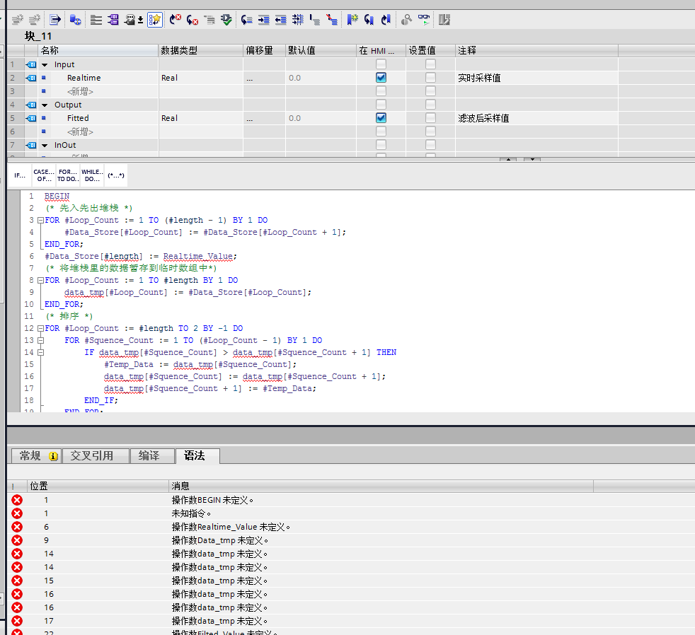Image resolution: width=695 pixels, height=635 pixels.
Task: Click the monitoring glasses icon
Action: (x=424, y=20)
